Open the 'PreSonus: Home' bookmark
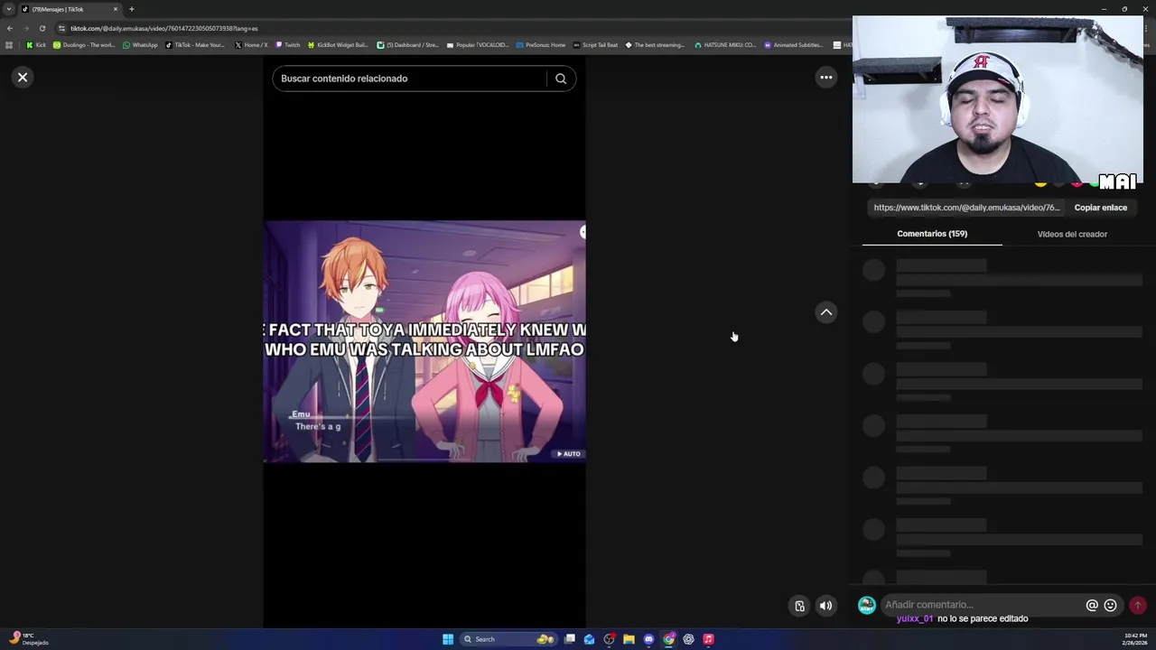Viewport: 1156px width, 650px height. (541, 44)
